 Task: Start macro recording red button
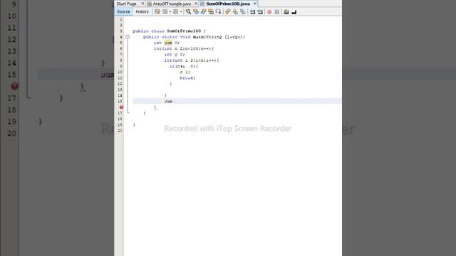point(269,11)
